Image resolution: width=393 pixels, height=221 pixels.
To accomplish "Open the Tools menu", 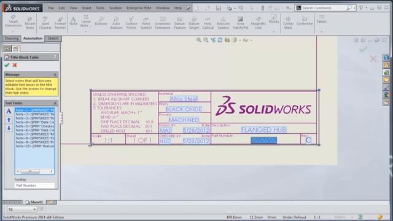I will (100, 8).
